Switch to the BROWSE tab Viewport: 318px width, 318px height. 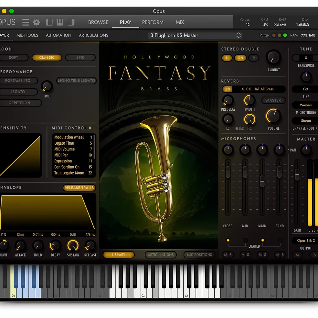(98, 22)
